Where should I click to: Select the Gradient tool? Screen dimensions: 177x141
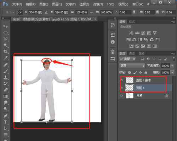(5, 96)
